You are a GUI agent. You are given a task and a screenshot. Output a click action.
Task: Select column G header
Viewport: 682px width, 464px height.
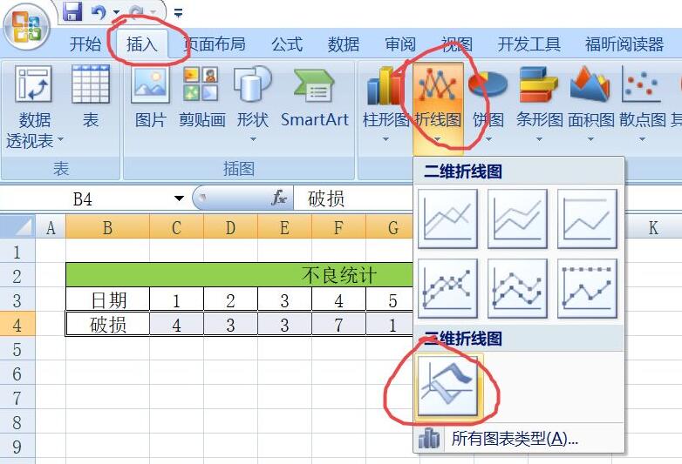tap(390, 227)
